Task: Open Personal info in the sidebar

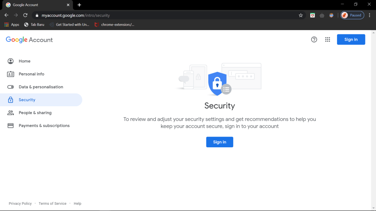Action: click(31, 74)
